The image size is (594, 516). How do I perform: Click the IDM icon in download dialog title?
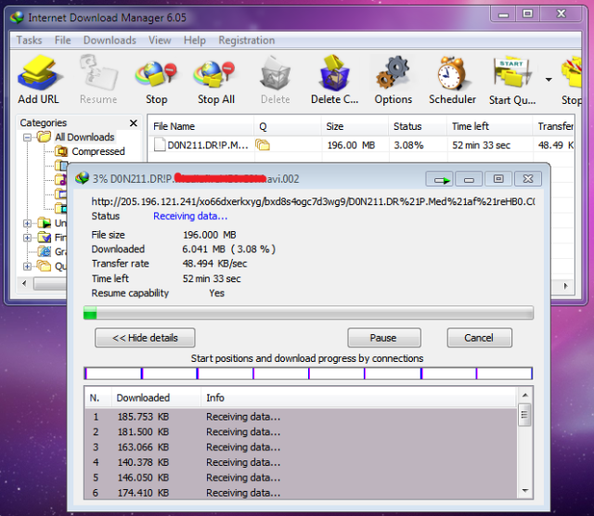click(x=82, y=178)
